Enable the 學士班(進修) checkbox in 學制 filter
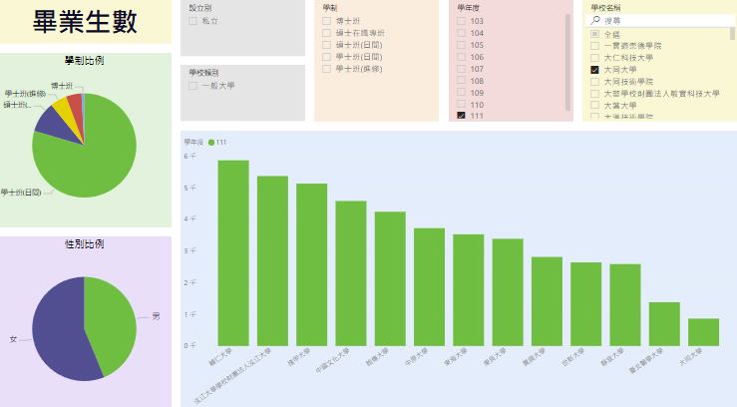The width and height of the screenshot is (737, 407). 327,69
